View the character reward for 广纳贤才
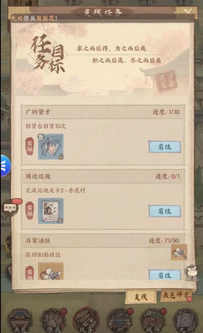 click(51, 147)
